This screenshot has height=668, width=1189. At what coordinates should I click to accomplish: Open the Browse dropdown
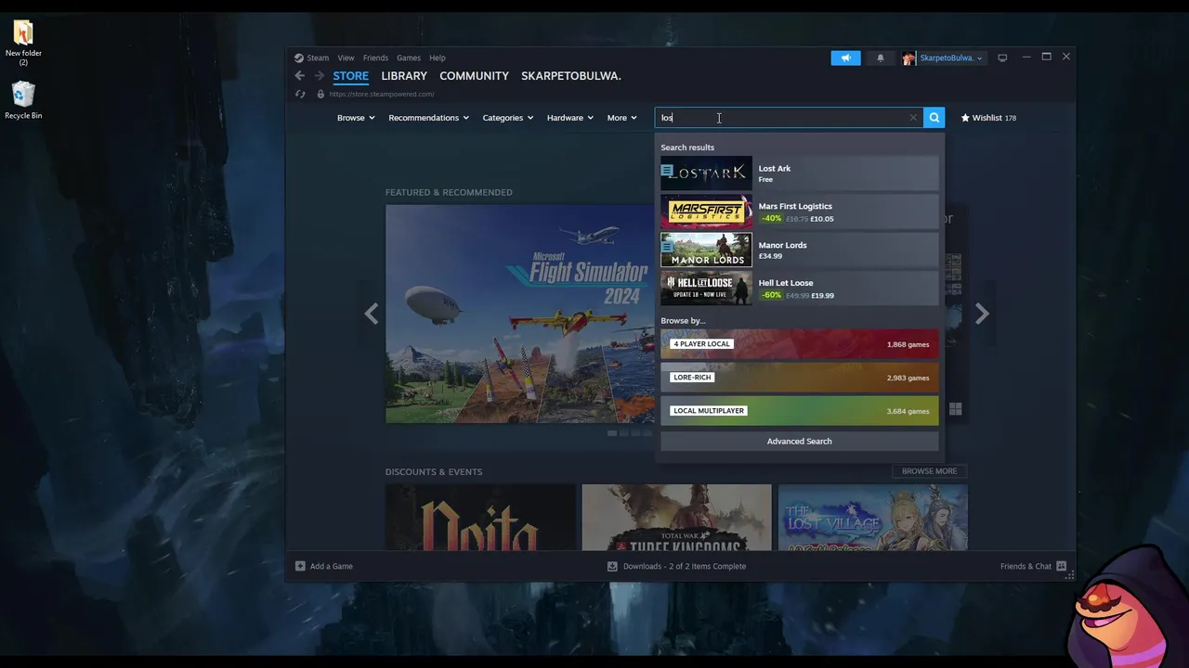(x=356, y=118)
